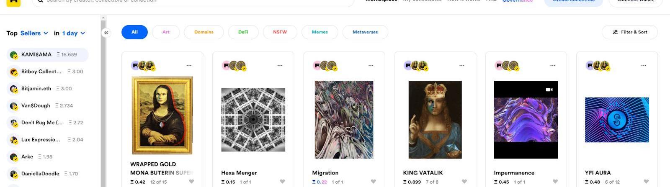Open options menu on Migration card

371,65
